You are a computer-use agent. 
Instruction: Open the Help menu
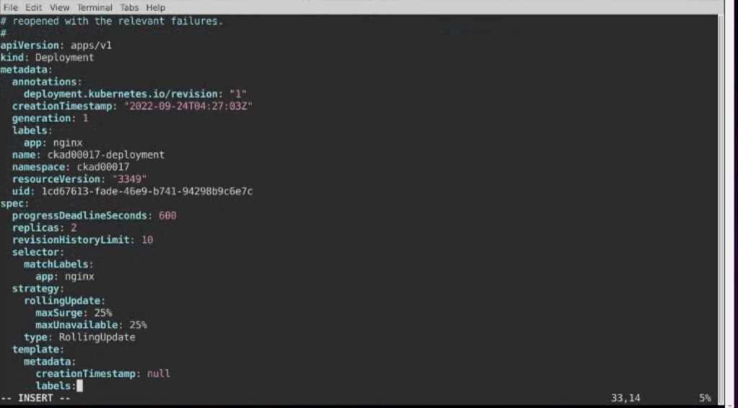155,7
